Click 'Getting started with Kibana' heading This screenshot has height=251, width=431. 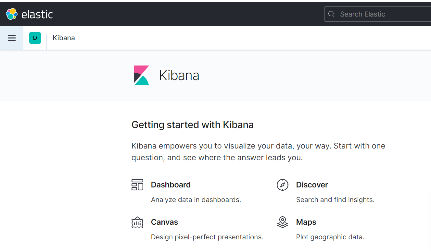click(x=193, y=125)
